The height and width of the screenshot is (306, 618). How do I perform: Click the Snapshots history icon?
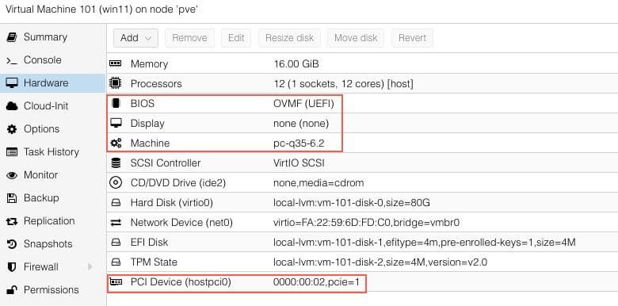tap(12, 244)
